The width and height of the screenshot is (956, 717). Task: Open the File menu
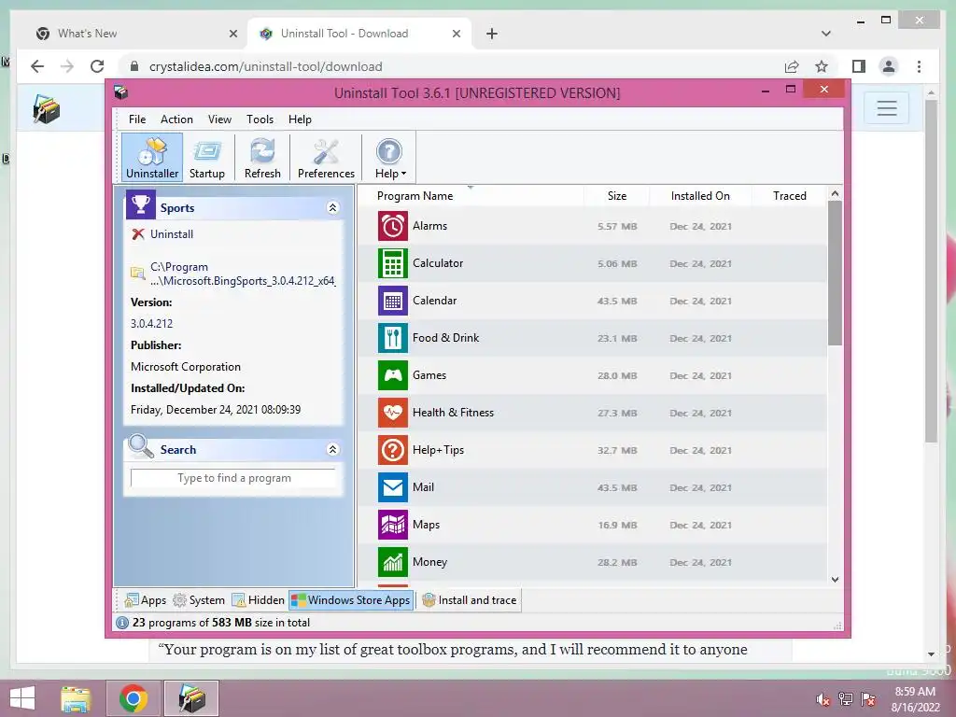tap(137, 119)
